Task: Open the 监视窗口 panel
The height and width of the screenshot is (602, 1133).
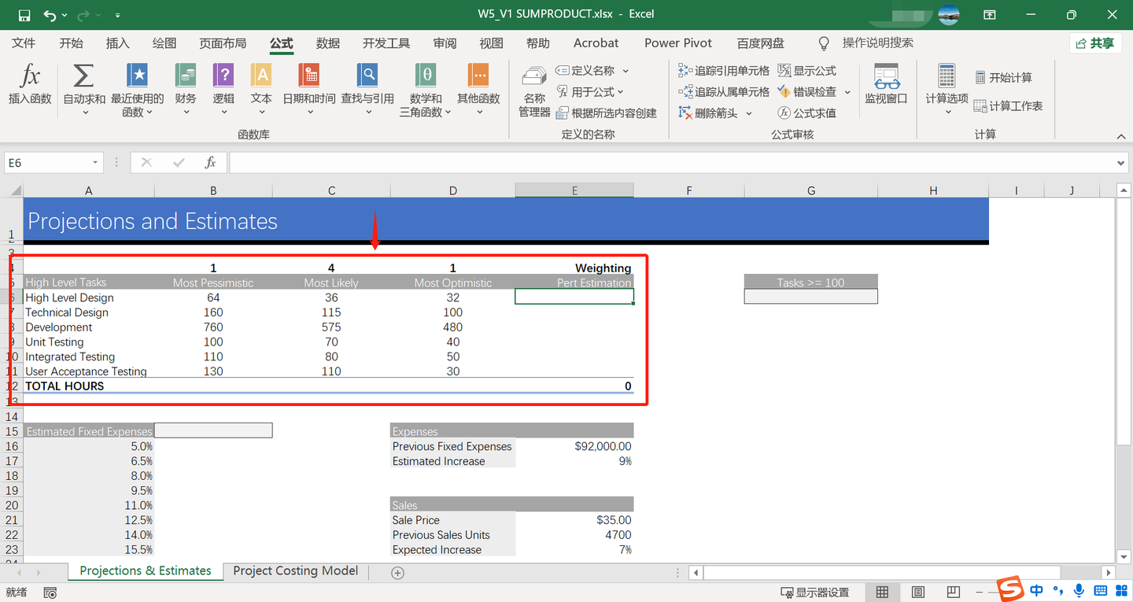Action: [887, 87]
